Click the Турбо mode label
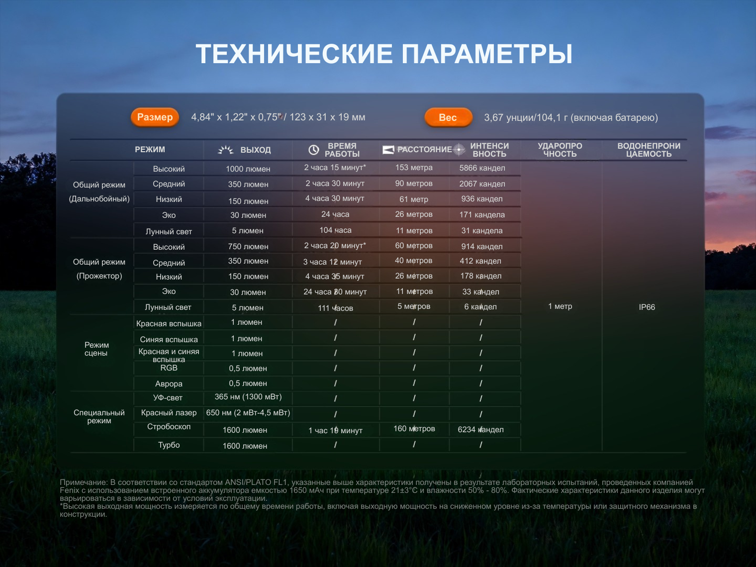 point(169,445)
